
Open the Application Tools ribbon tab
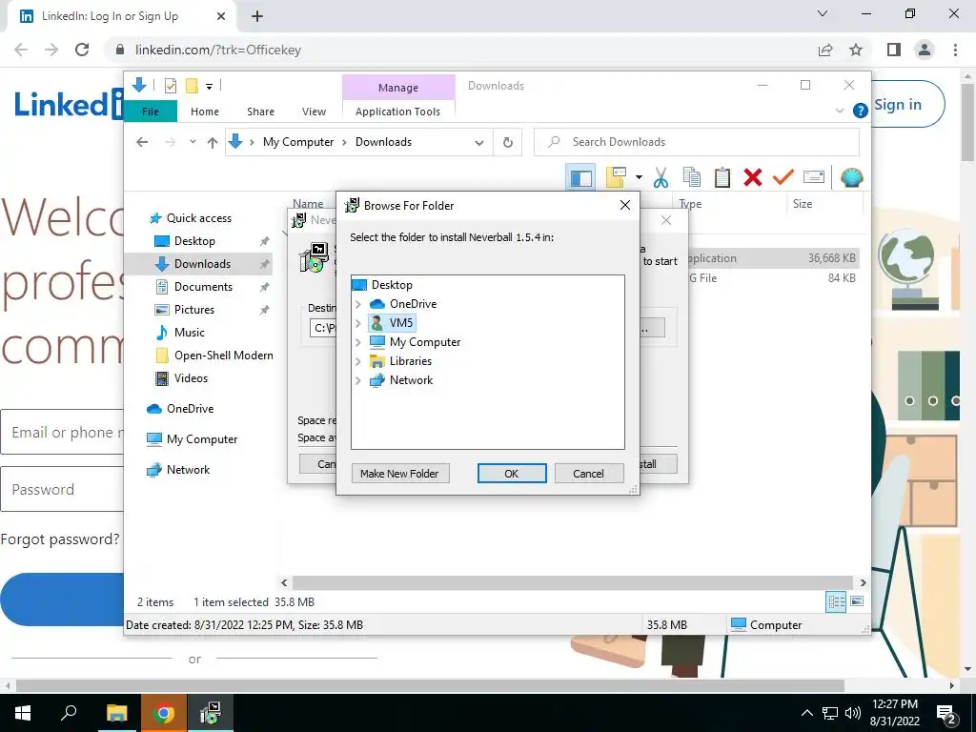pyautogui.click(x=397, y=112)
